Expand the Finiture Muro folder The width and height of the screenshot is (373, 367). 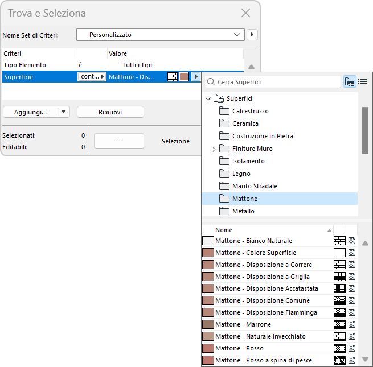point(214,149)
